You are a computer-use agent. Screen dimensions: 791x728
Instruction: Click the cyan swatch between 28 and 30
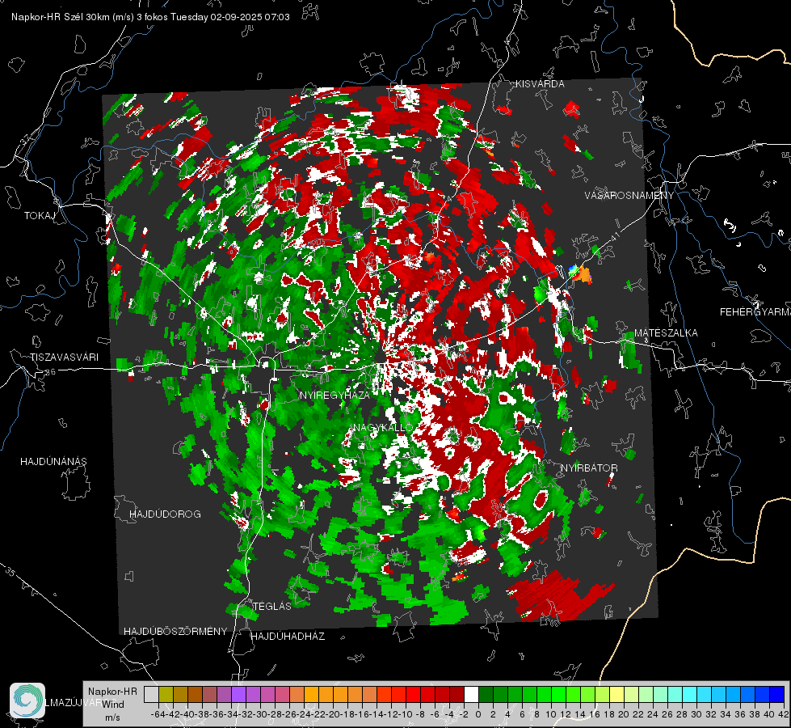click(x=689, y=695)
